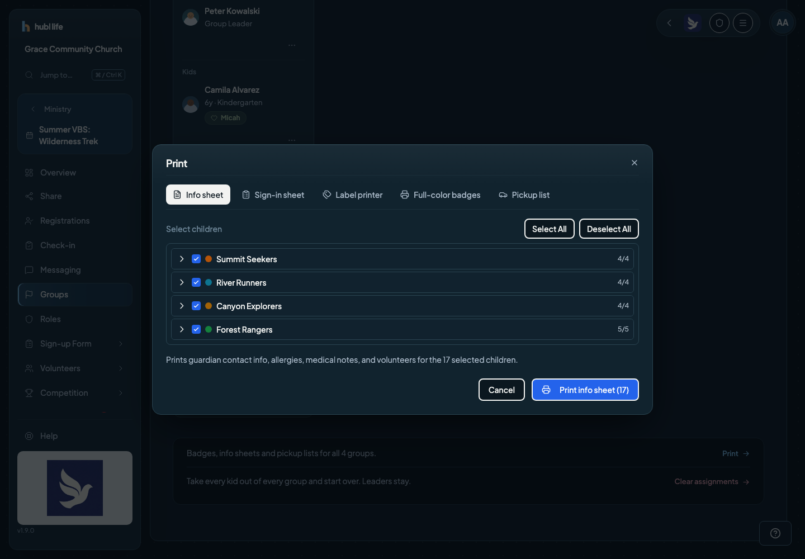Select the Info sheet tab
Image resolution: width=805 pixels, height=559 pixels.
tap(198, 195)
